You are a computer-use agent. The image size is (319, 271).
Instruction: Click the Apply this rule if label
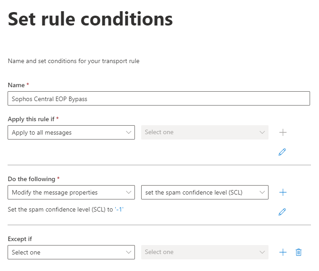pyautogui.click(x=31, y=119)
